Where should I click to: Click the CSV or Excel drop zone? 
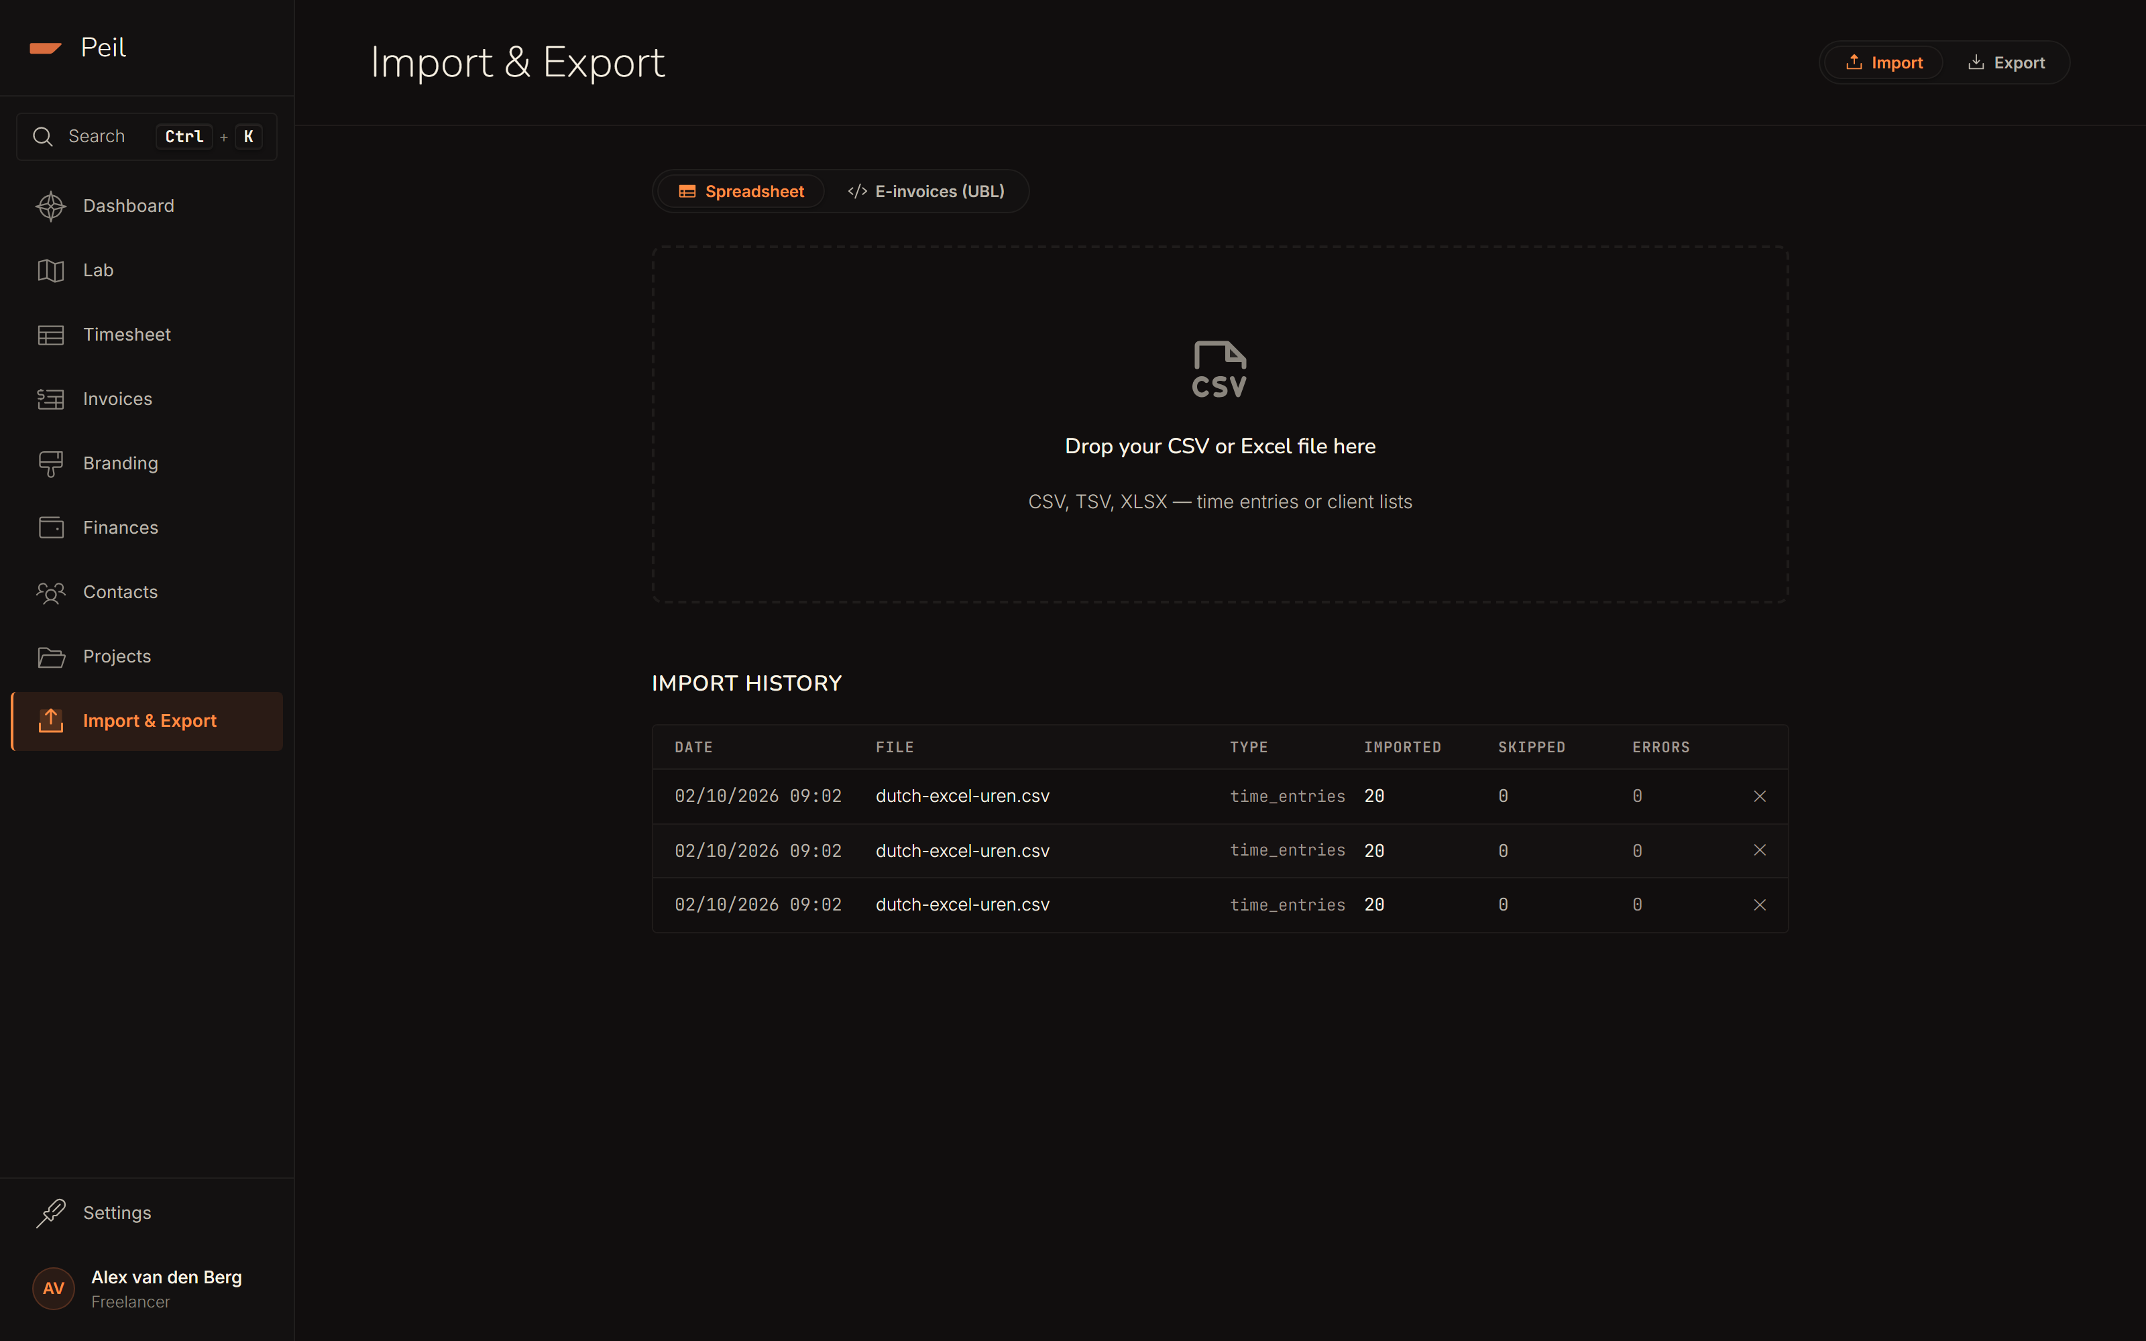point(1219,425)
